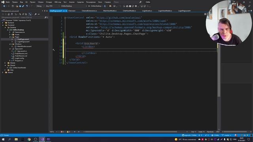Select nuget.config in Solution Explorer
Screen dimensions: 253x142
(x=19, y=58)
